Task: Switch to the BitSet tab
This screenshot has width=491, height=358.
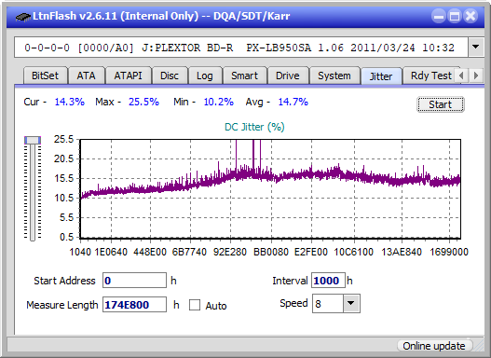Action: (x=45, y=76)
